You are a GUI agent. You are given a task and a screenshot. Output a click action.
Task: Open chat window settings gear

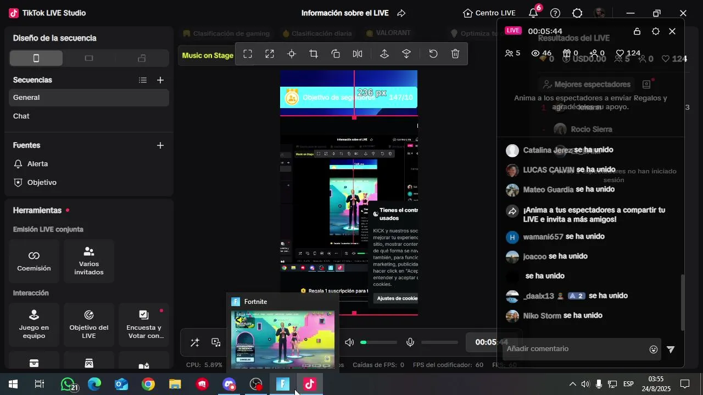tap(655, 31)
